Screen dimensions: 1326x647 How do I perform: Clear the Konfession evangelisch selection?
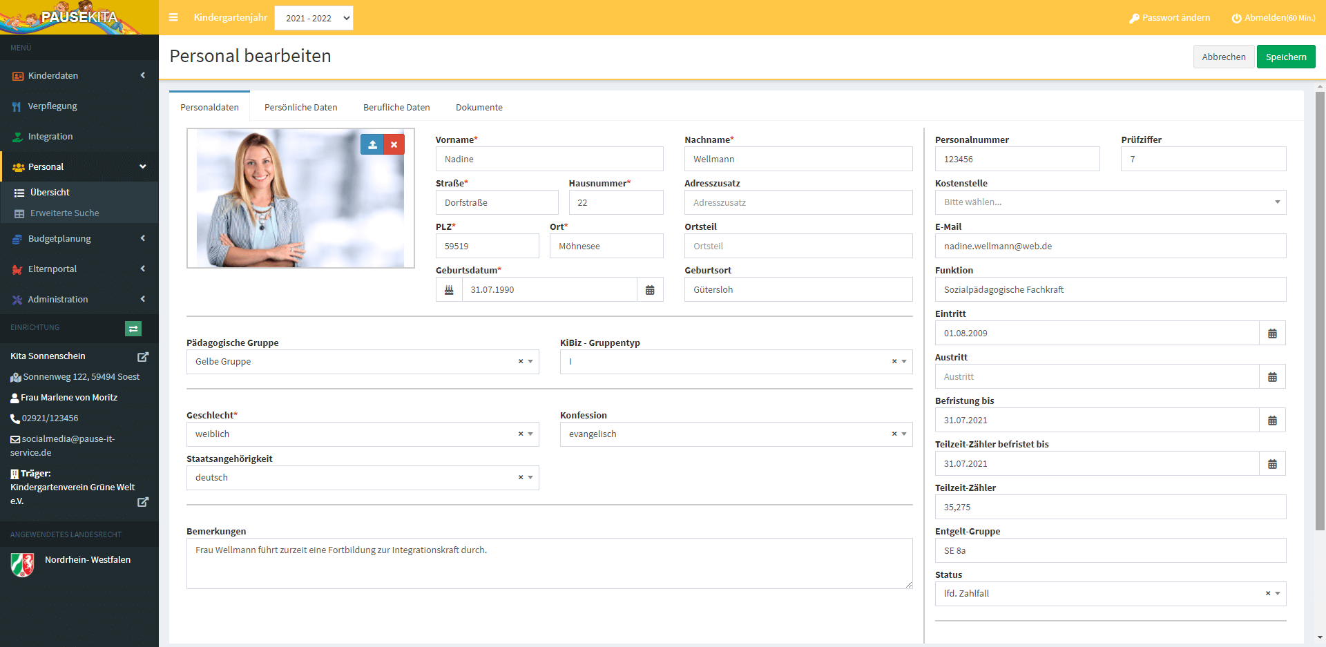[894, 434]
